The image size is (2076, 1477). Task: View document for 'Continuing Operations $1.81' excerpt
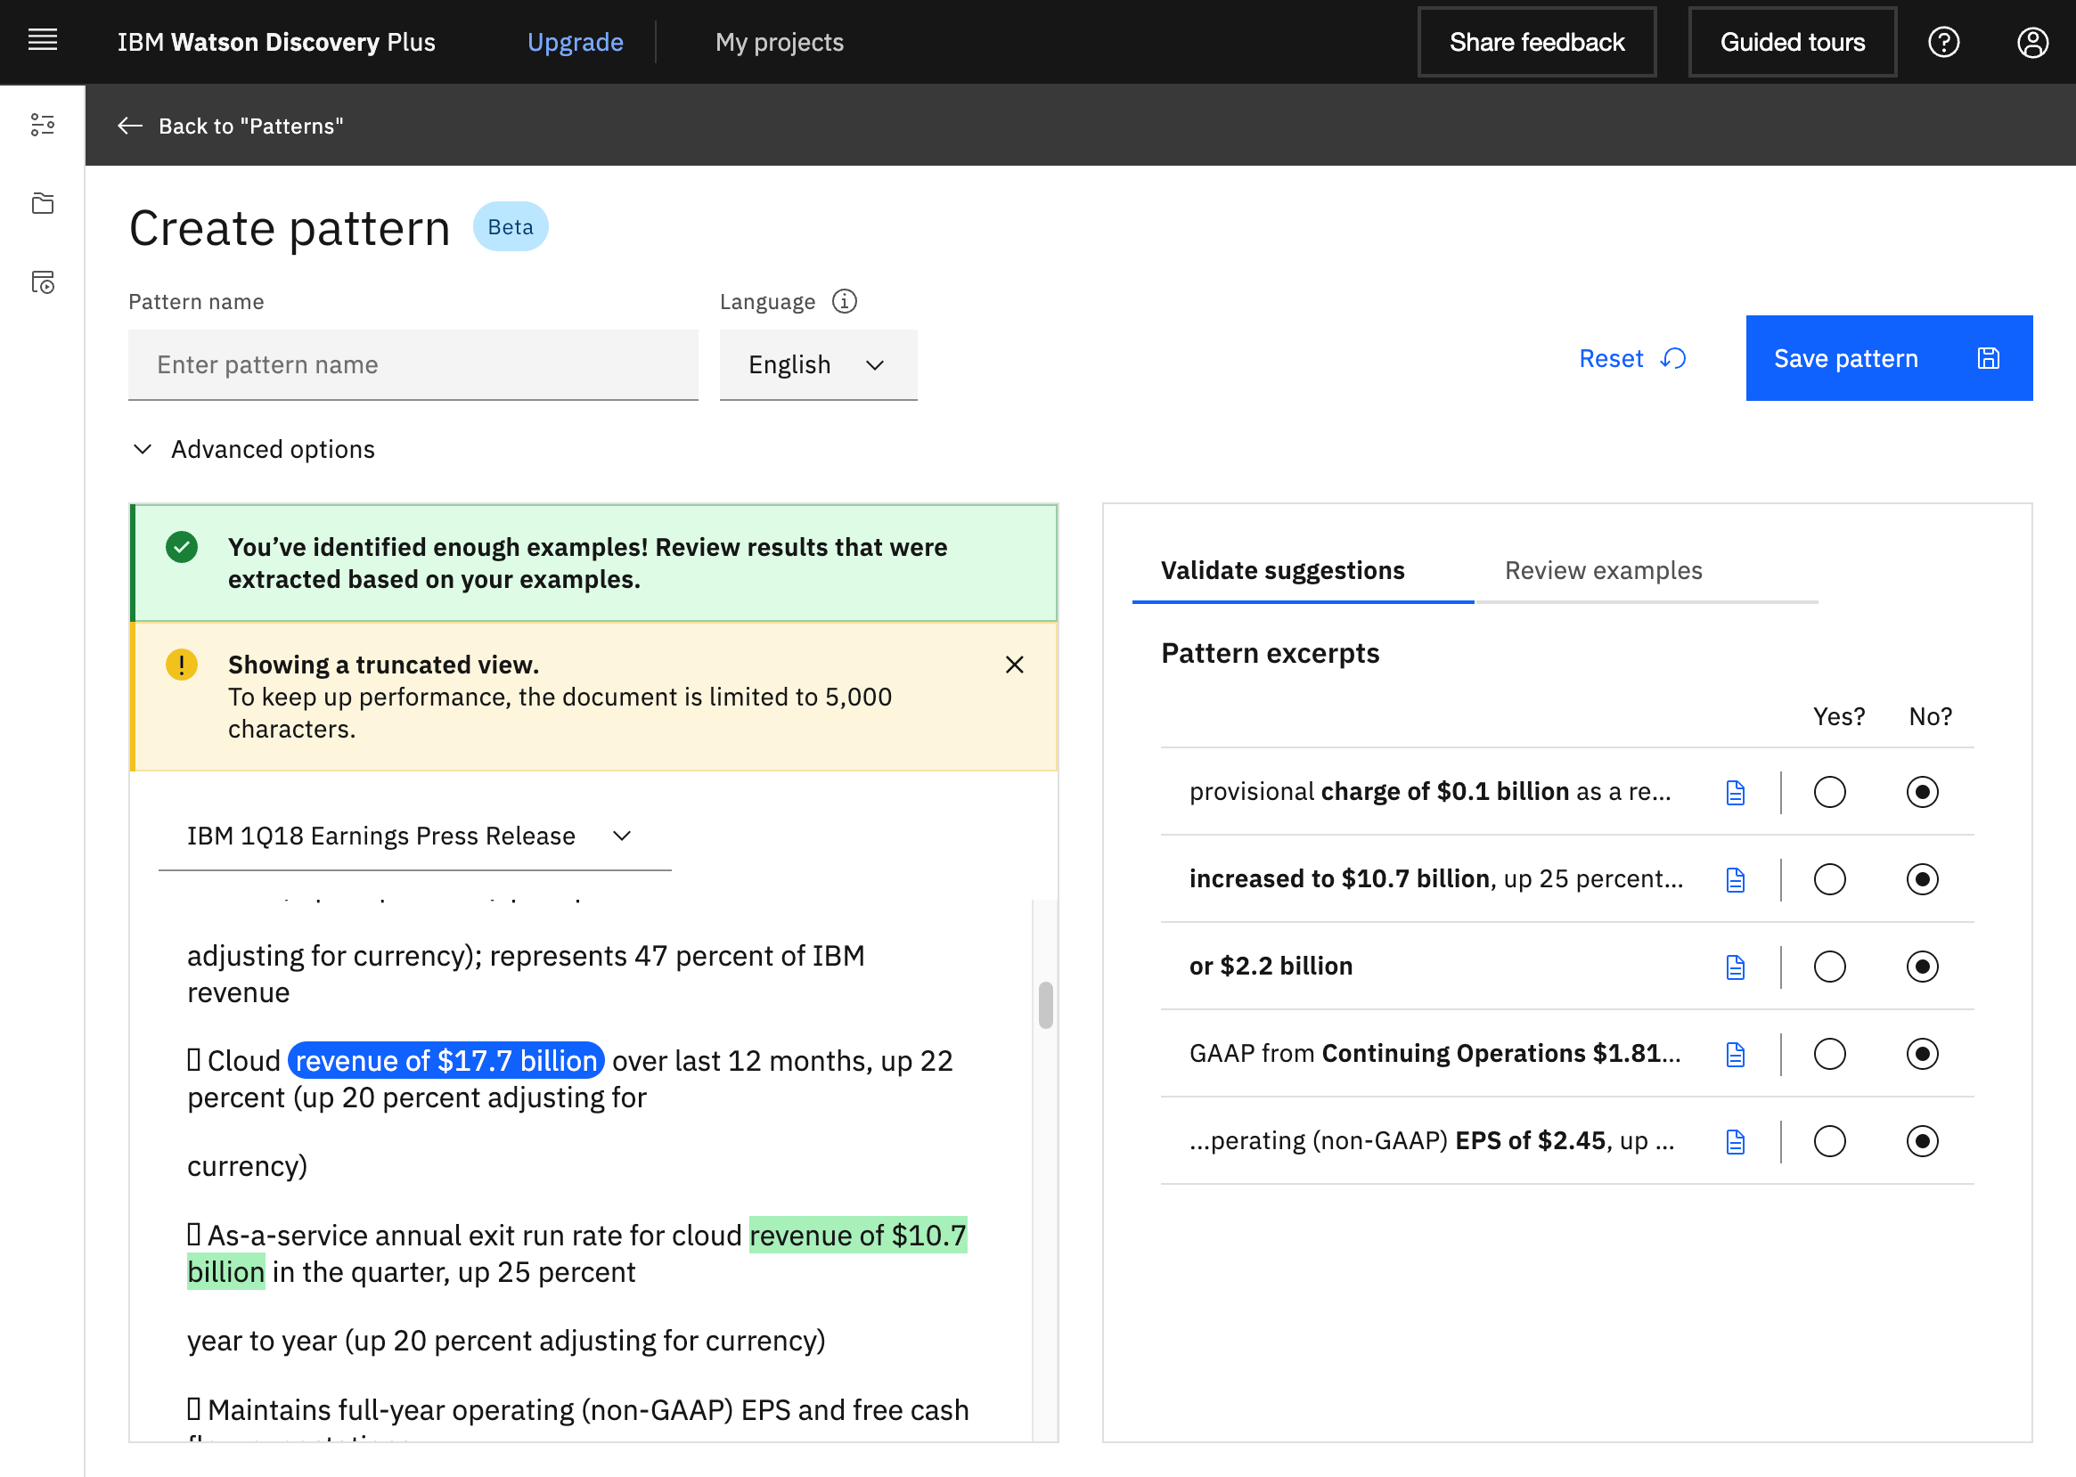pos(1735,1054)
